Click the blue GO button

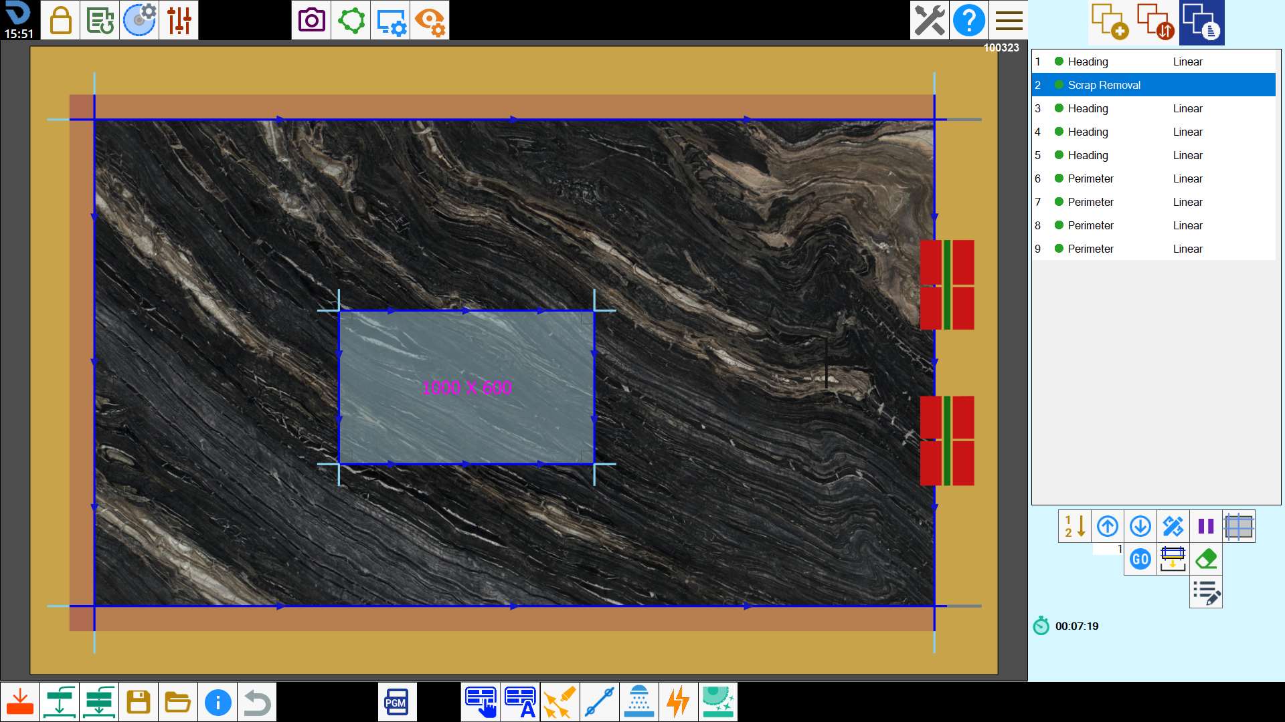point(1140,559)
